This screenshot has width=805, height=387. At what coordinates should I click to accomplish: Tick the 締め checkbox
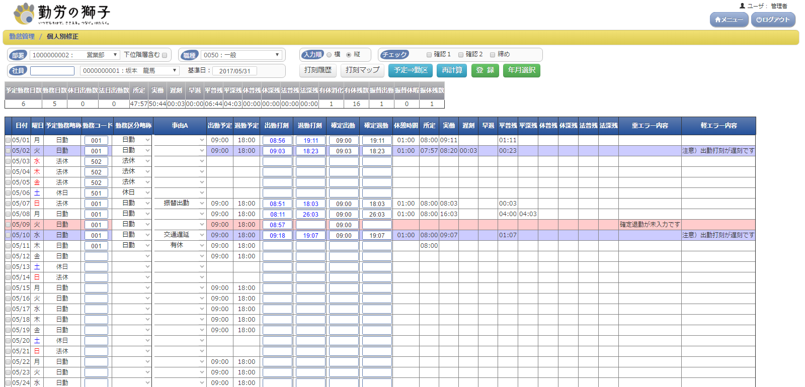pyautogui.click(x=493, y=55)
